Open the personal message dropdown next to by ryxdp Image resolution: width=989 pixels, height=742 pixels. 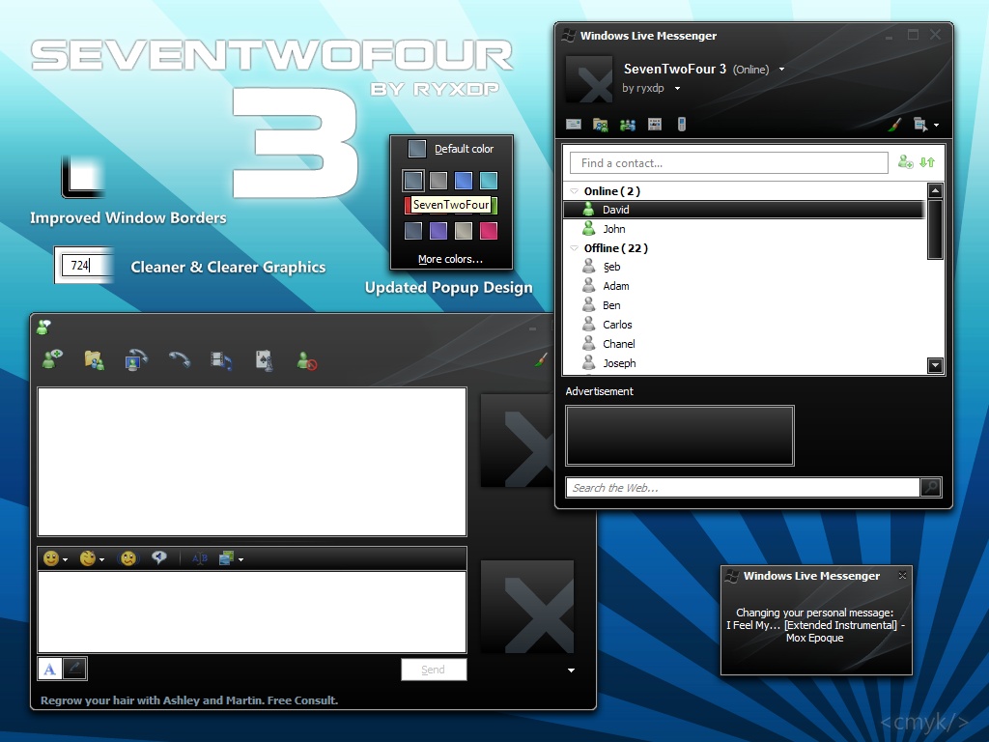click(677, 88)
